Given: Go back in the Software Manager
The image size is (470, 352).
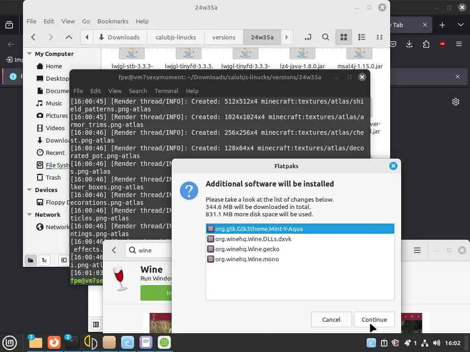Looking at the screenshot, I should [114, 250].
